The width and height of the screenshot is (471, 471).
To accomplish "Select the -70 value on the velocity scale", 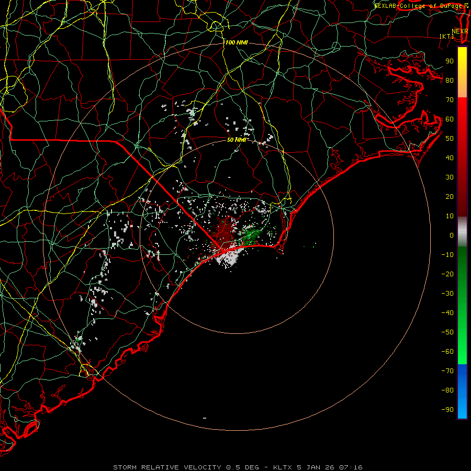I will (447, 371).
